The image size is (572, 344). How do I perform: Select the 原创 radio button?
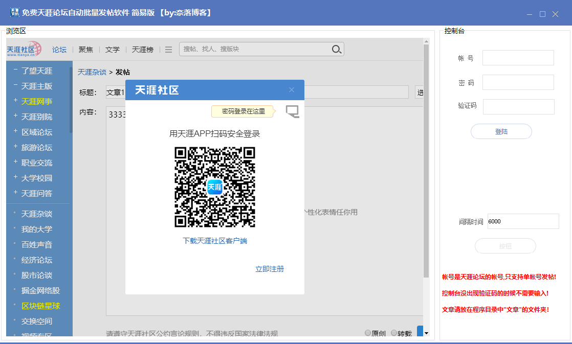pos(368,333)
